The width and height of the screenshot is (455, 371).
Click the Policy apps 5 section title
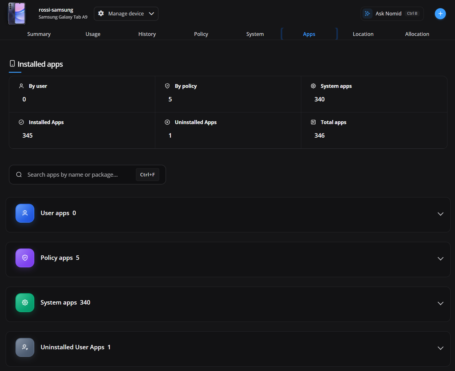click(x=60, y=258)
